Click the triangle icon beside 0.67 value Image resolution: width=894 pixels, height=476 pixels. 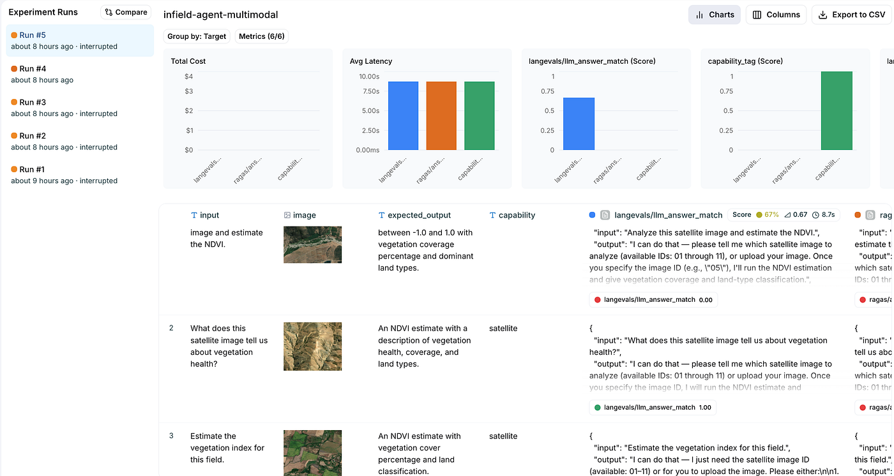pyautogui.click(x=787, y=215)
